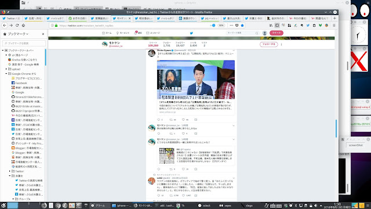This screenshot has width=371, height=209.
Task: Reload the current Twitter page
Action: click(x=17, y=26)
